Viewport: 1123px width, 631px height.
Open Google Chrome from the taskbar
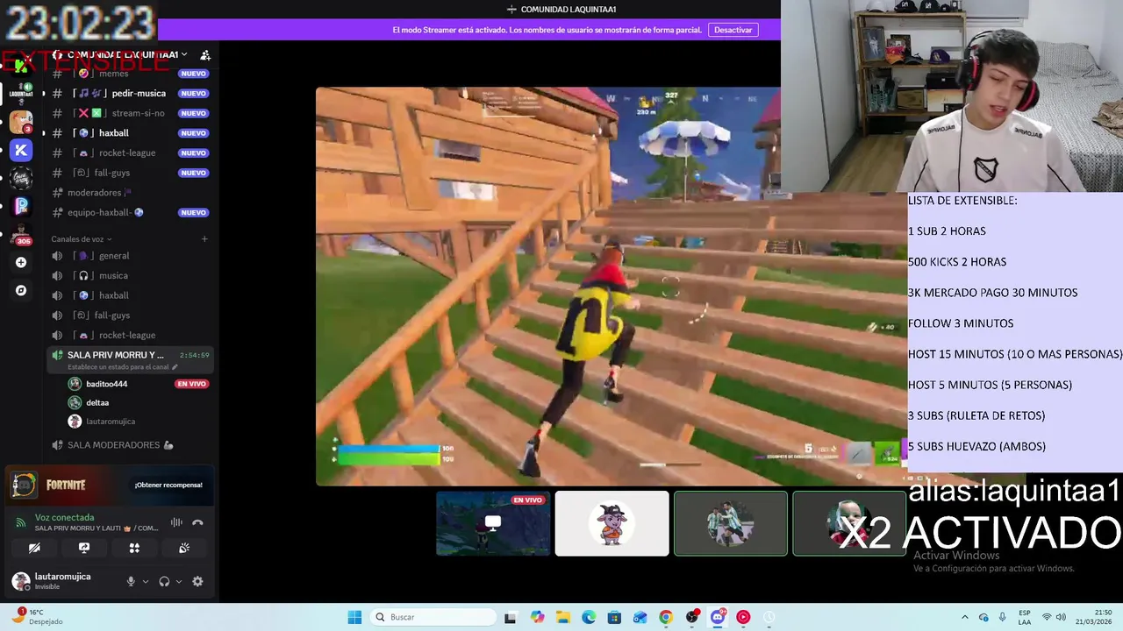pyautogui.click(x=666, y=617)
